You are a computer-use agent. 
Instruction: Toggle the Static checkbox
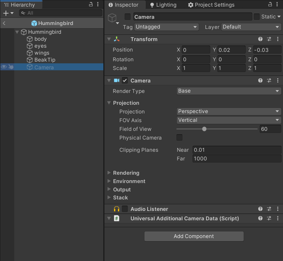257,17
